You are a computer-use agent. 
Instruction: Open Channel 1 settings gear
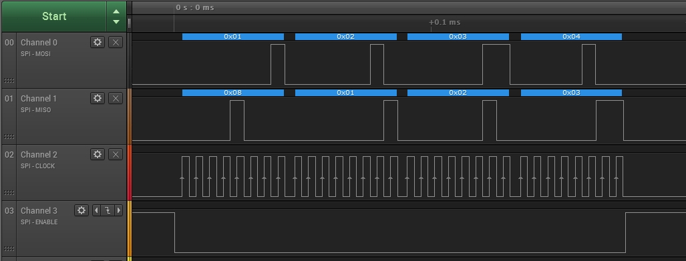tap(98, 98)
